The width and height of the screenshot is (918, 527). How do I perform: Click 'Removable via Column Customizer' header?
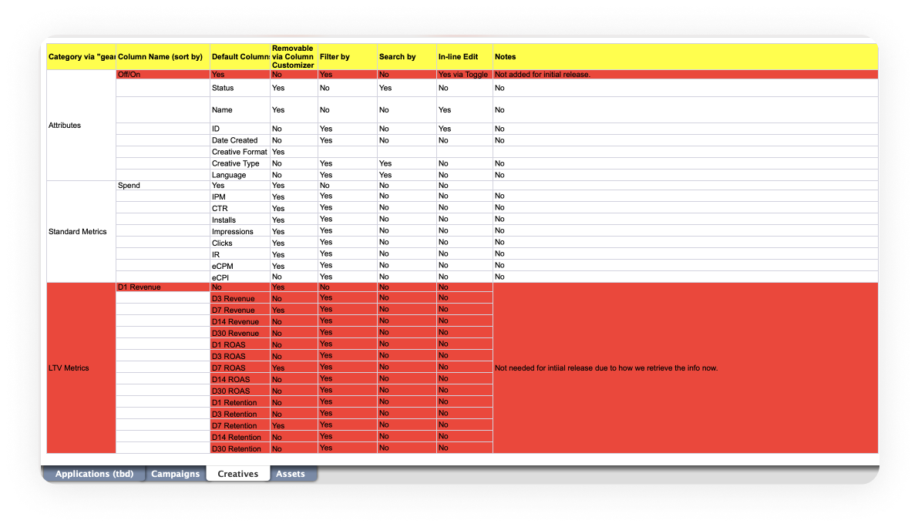294,57
